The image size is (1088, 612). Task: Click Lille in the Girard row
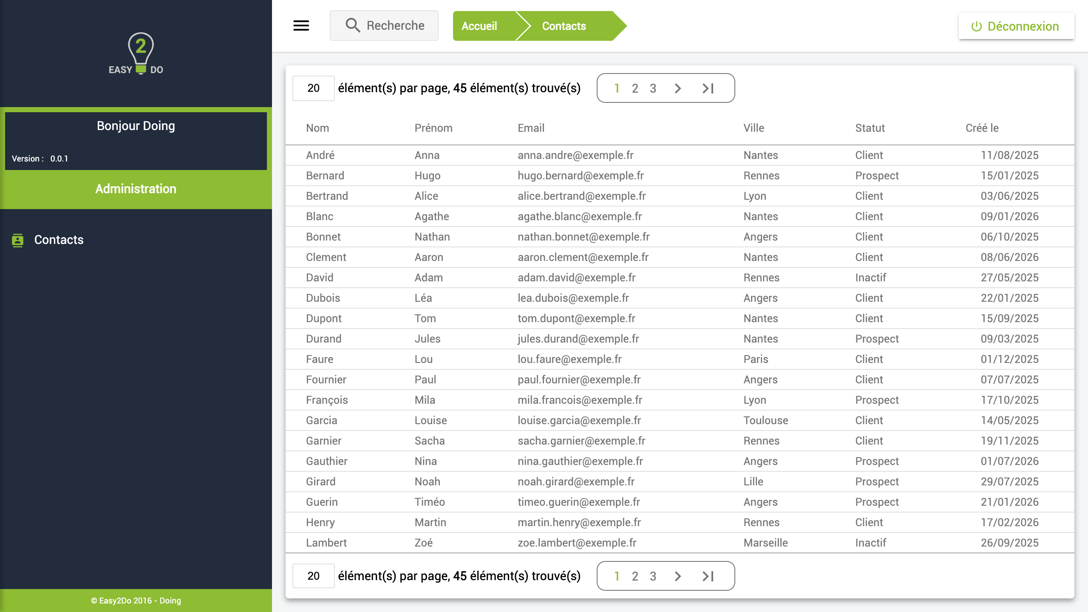click(x=753, y=482)
